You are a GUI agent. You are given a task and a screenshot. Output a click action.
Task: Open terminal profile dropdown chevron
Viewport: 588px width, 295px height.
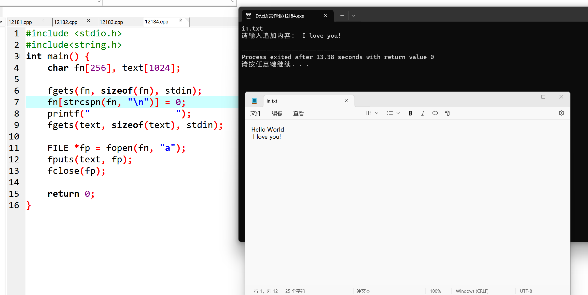pos(354,16)
